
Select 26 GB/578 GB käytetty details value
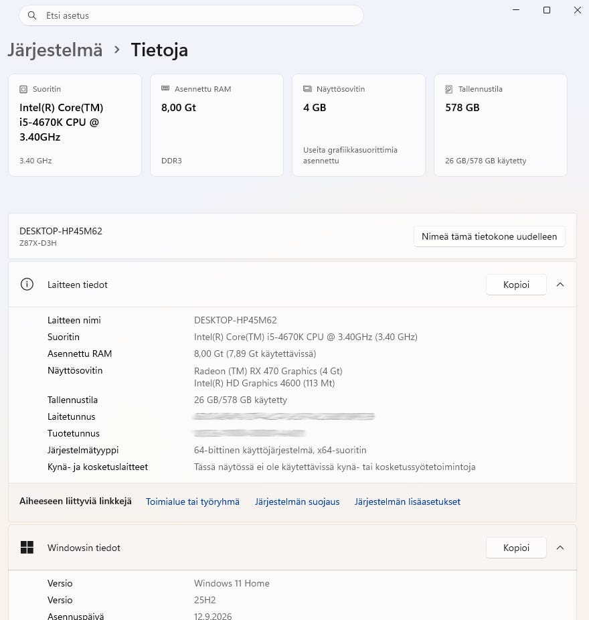pos(240,400)
